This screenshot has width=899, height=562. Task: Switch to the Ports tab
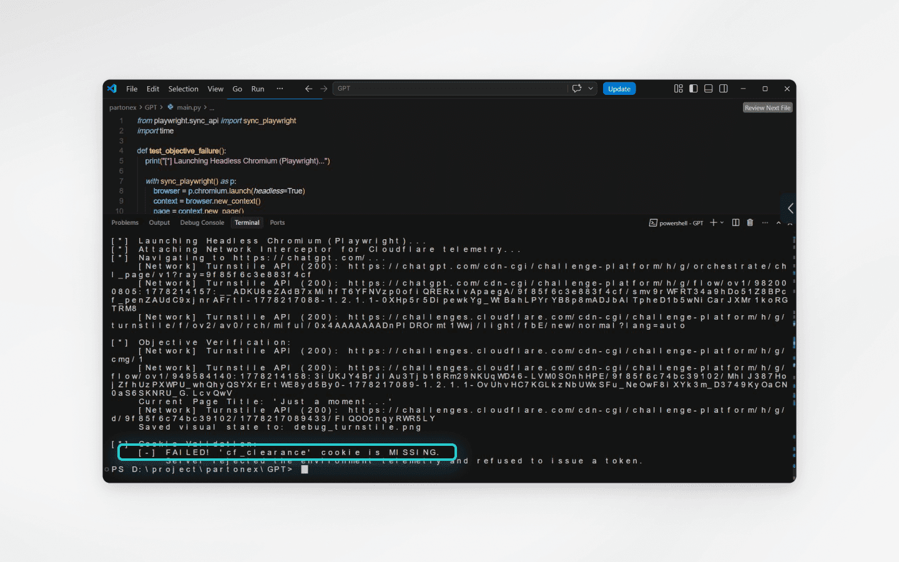[277, 223]
